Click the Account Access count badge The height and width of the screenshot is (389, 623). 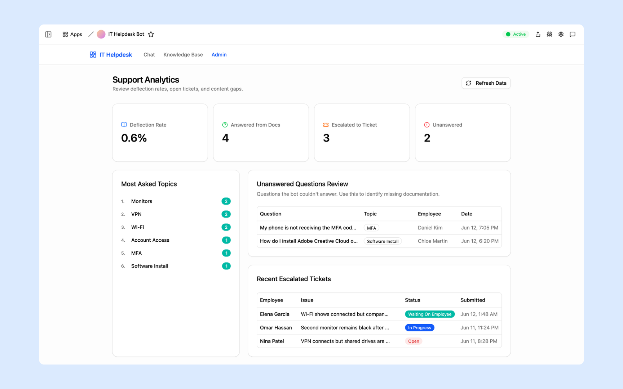coord(226,240)
